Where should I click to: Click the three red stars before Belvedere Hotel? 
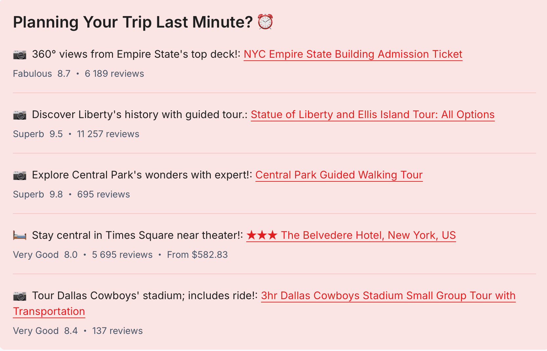pyautogui.click(x=262, y=235)
